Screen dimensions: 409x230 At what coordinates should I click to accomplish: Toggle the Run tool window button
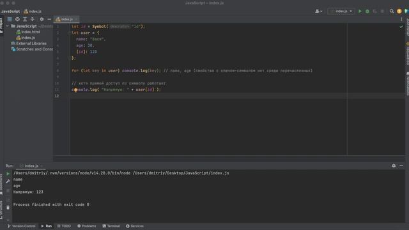pos(47,226)
